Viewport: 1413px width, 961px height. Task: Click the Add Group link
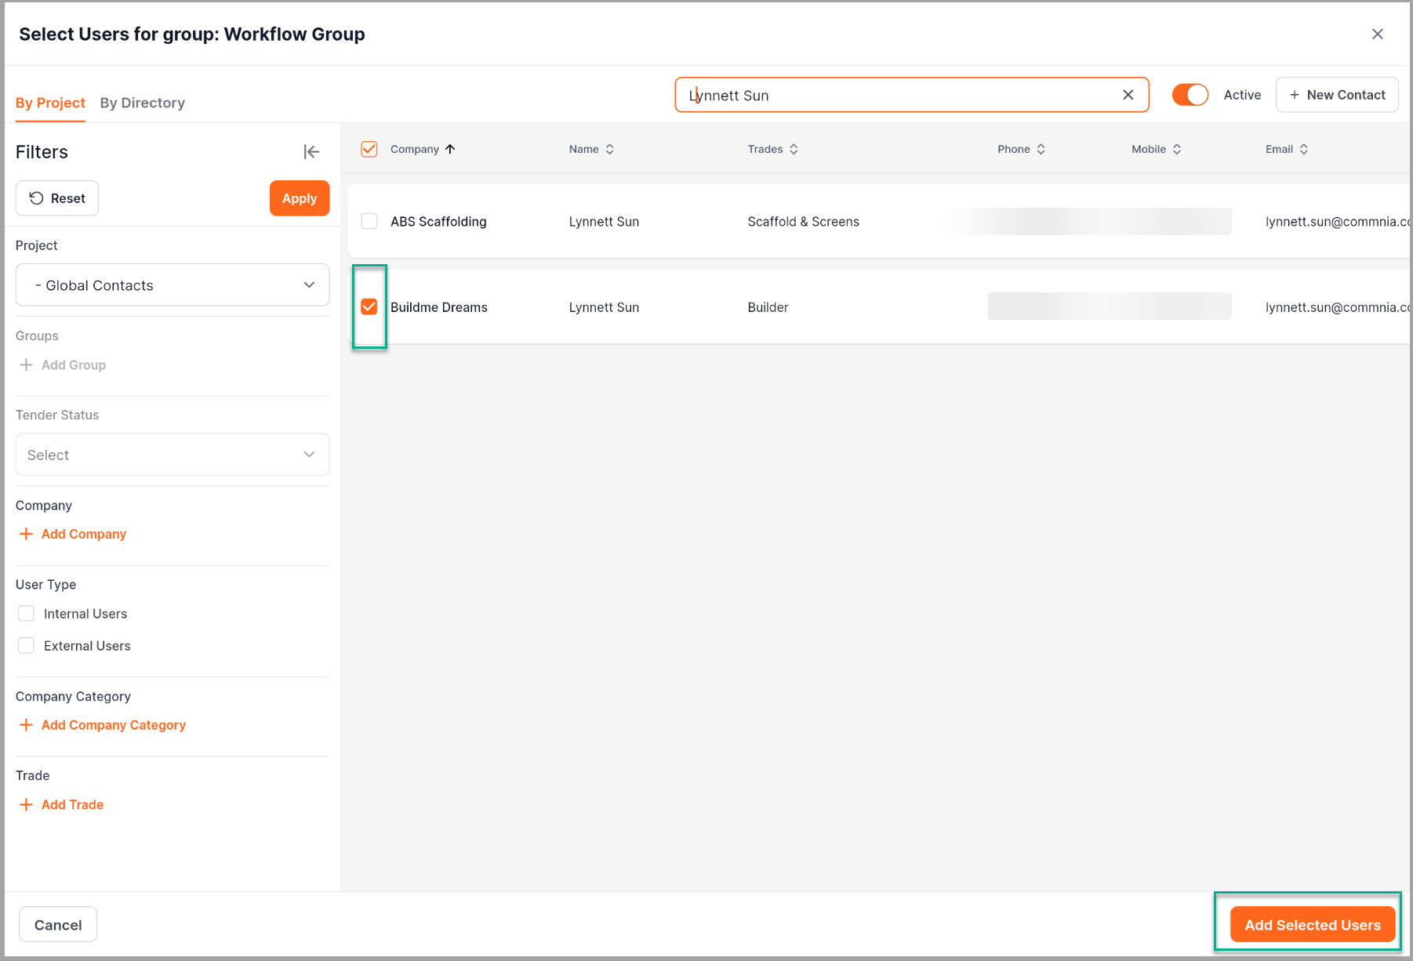(62, 365)
